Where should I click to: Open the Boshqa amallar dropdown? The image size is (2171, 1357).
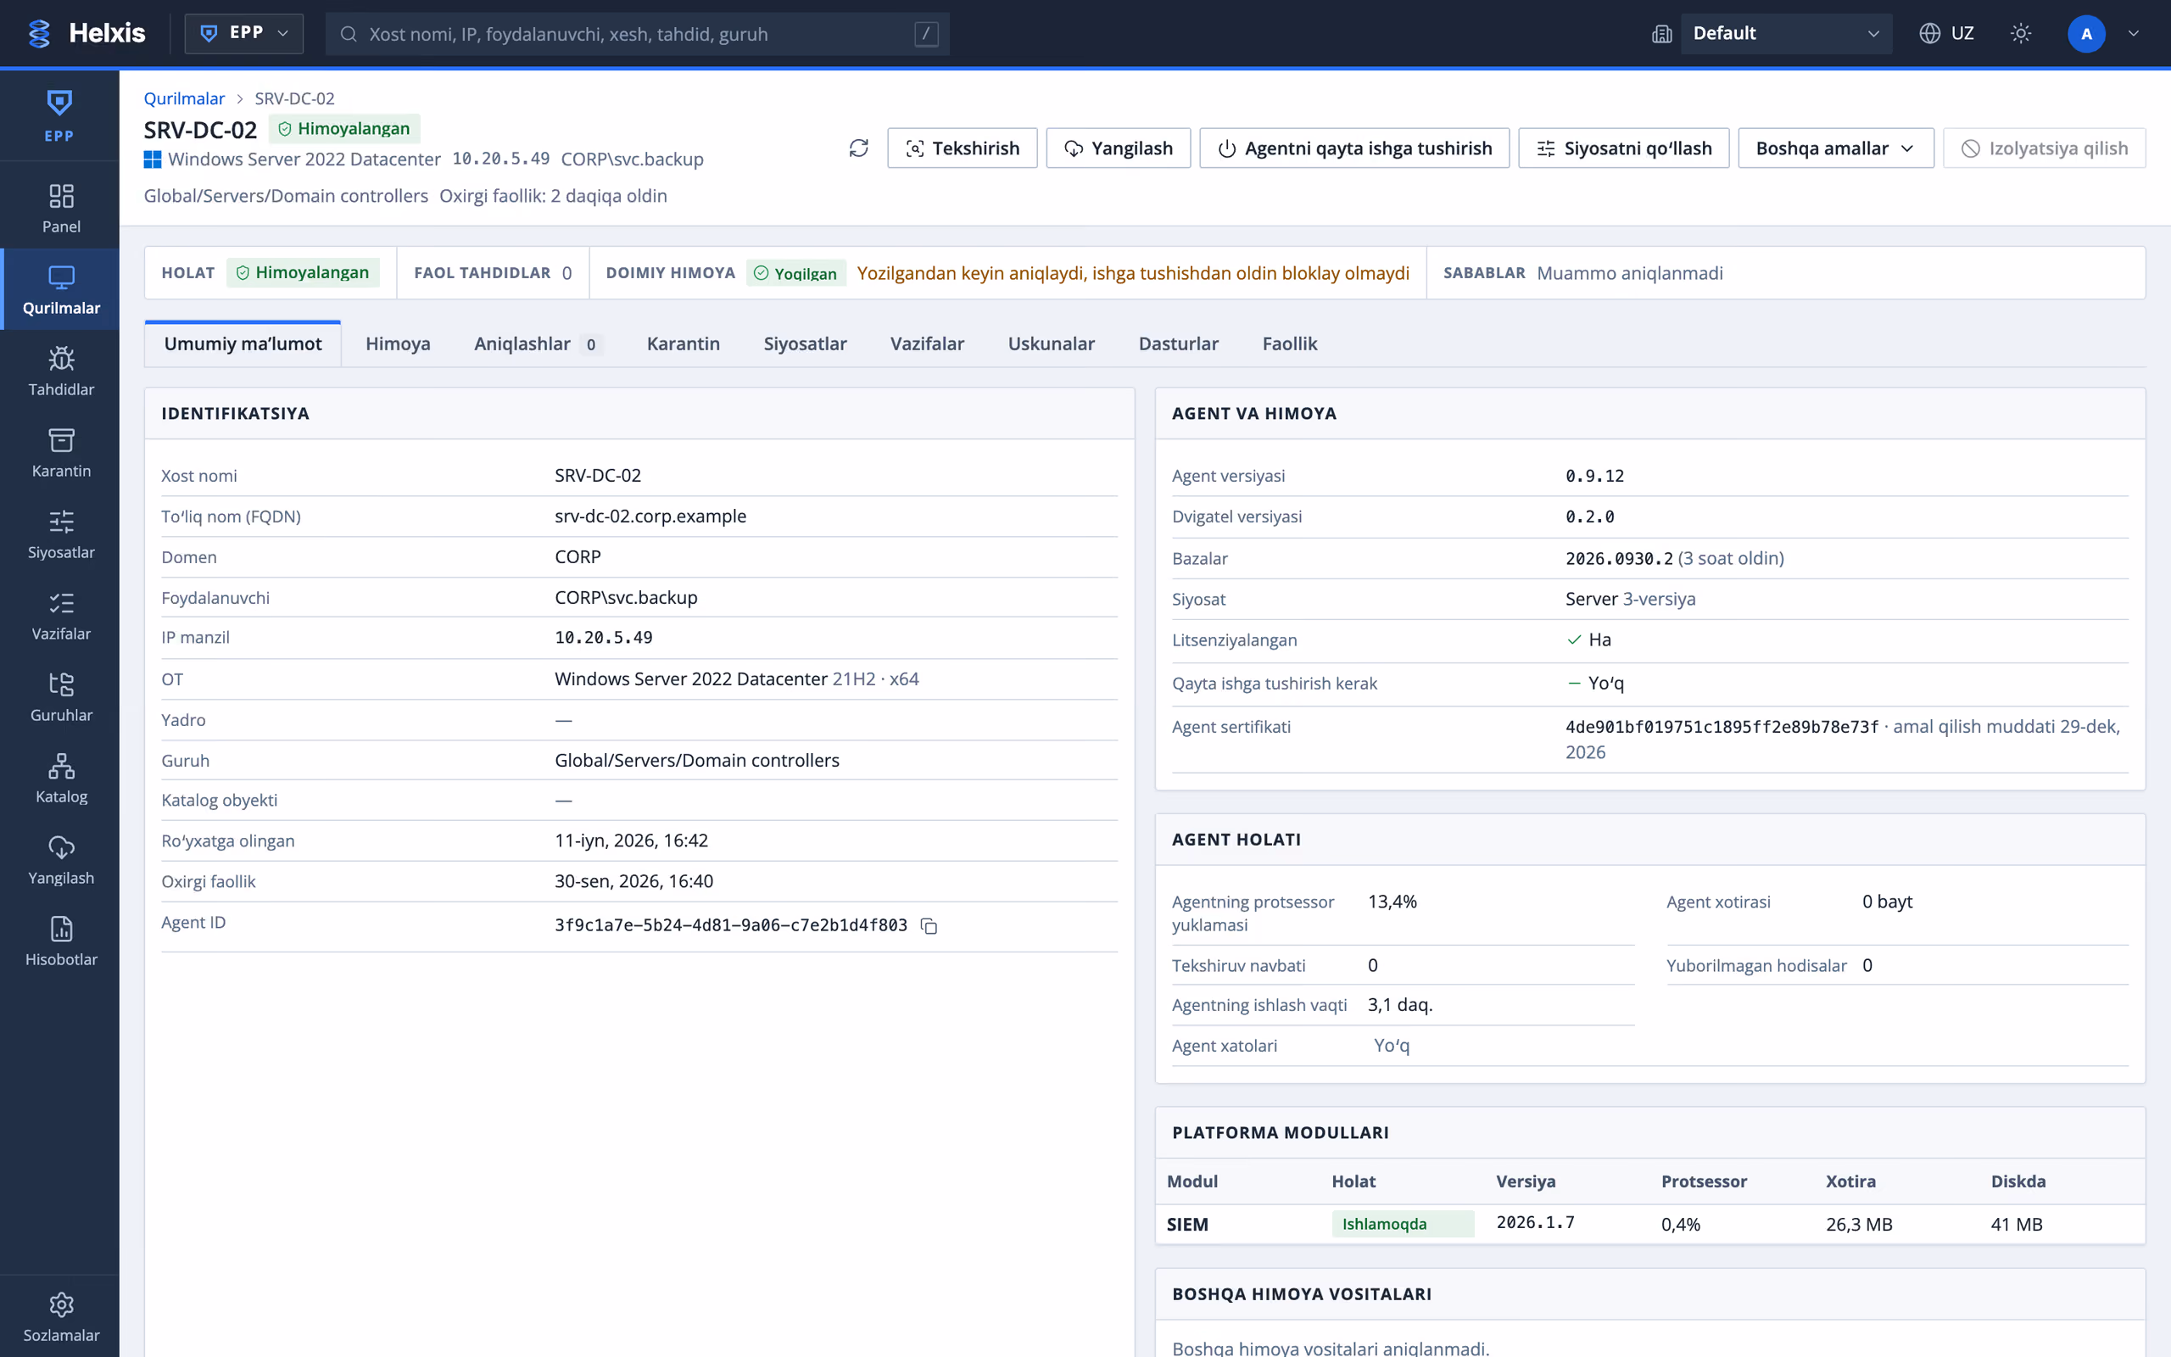1835,148
